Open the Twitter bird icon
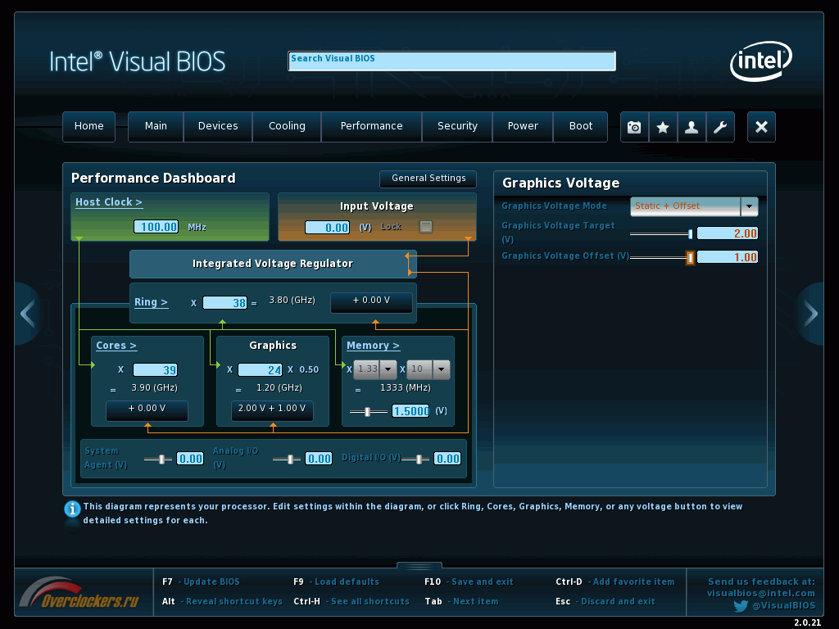 coord(741,606)
